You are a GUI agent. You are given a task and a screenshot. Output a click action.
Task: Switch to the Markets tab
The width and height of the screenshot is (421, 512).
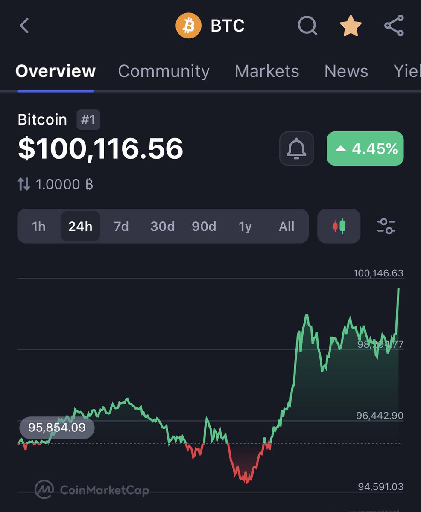click(x=267, y=71)
